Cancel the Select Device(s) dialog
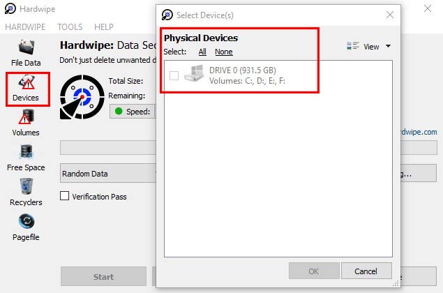The image size is (443, 293). click(x=366, y=271)
